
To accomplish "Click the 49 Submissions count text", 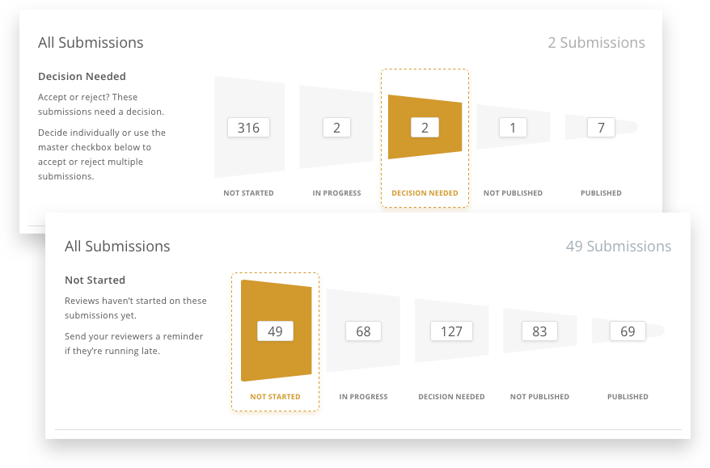I will [618, 246].
